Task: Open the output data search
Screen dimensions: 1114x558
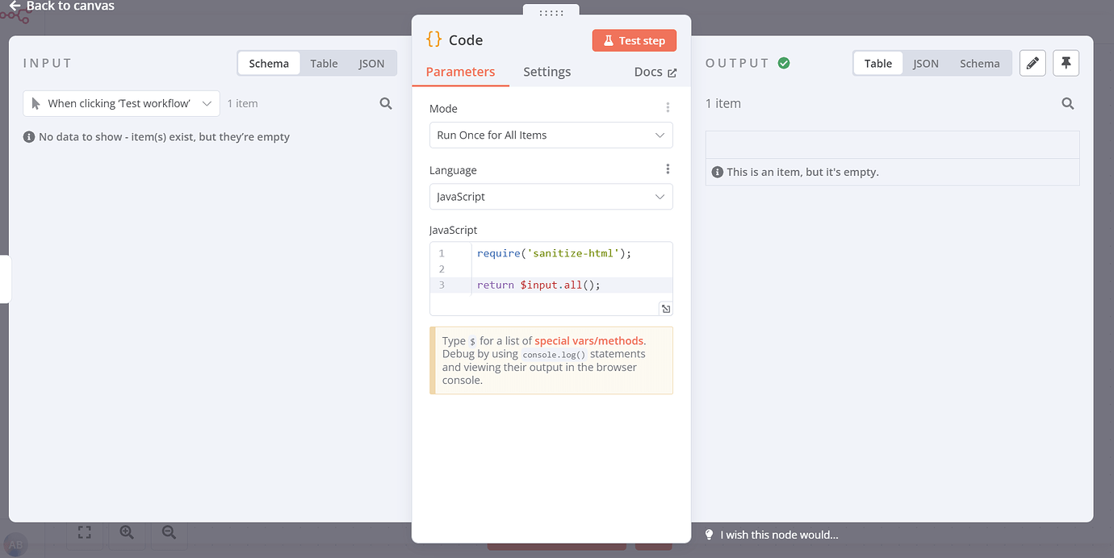Action: coord(1068,103)
